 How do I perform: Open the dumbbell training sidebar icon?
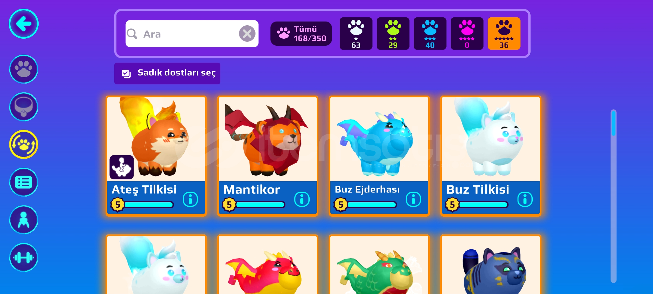click(24, 258)
